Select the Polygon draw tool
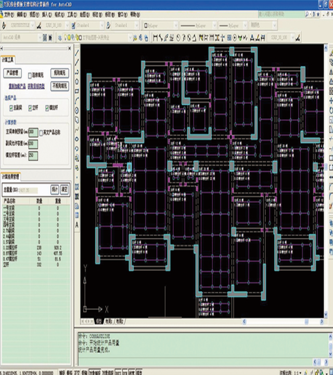Viewport: 333px width, 375px height. click(x=77, y=81)
